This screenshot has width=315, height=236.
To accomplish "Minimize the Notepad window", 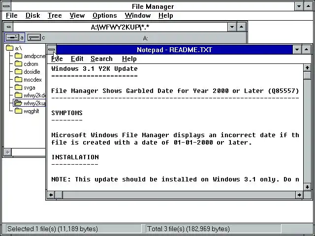I will (297, 50).
